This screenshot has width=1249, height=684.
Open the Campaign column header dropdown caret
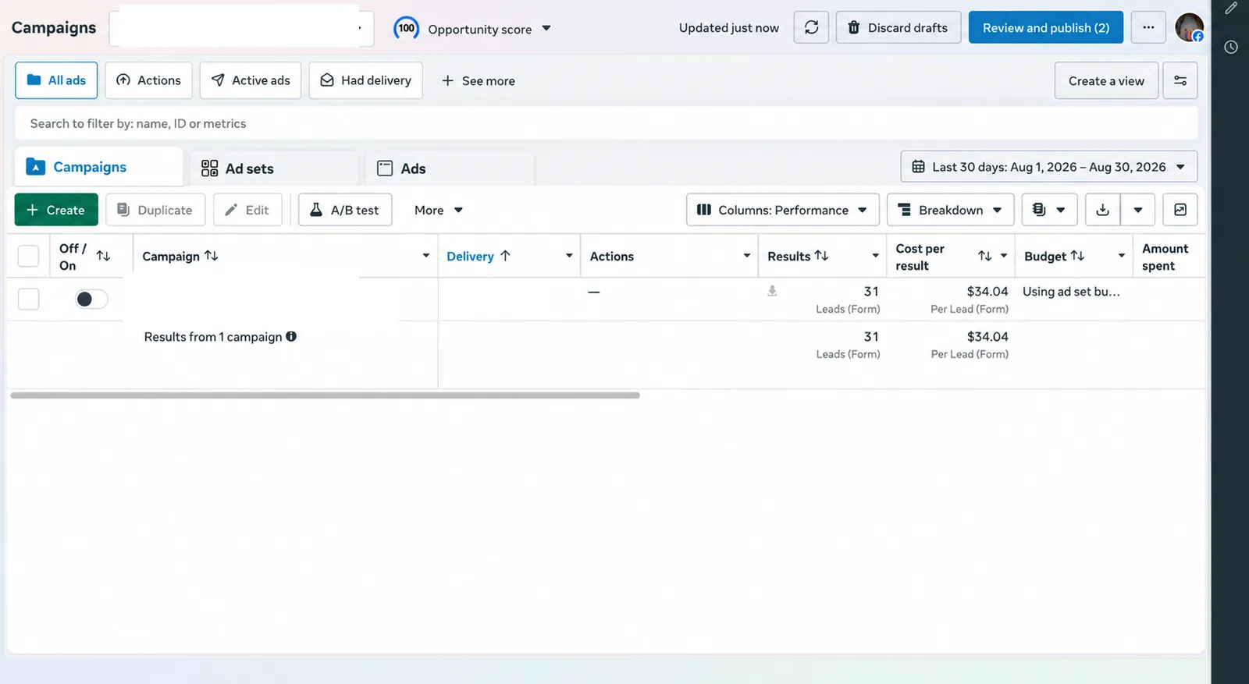tap(425, 256)
